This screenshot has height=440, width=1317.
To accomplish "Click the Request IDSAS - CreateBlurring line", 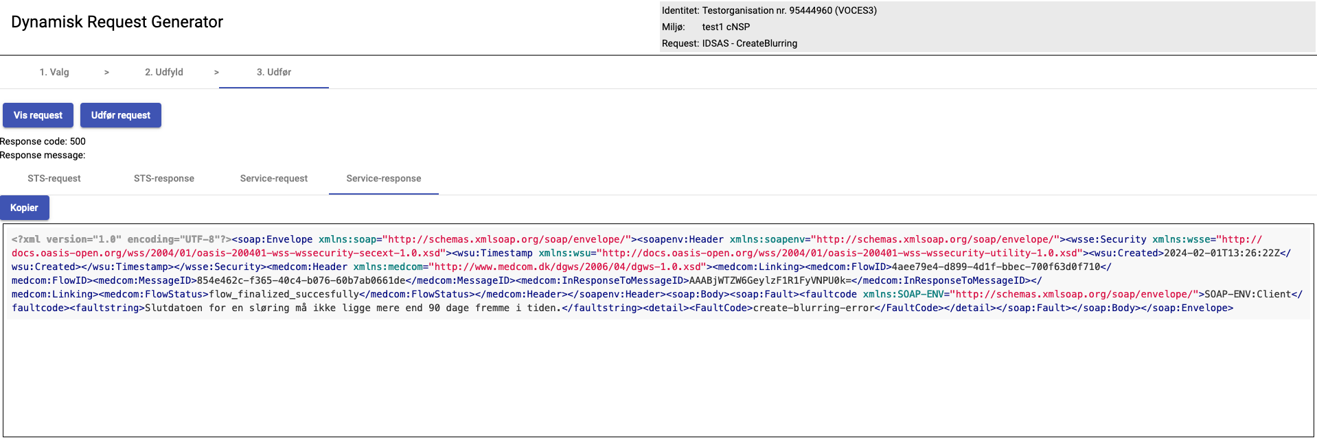I will (729, 43).
